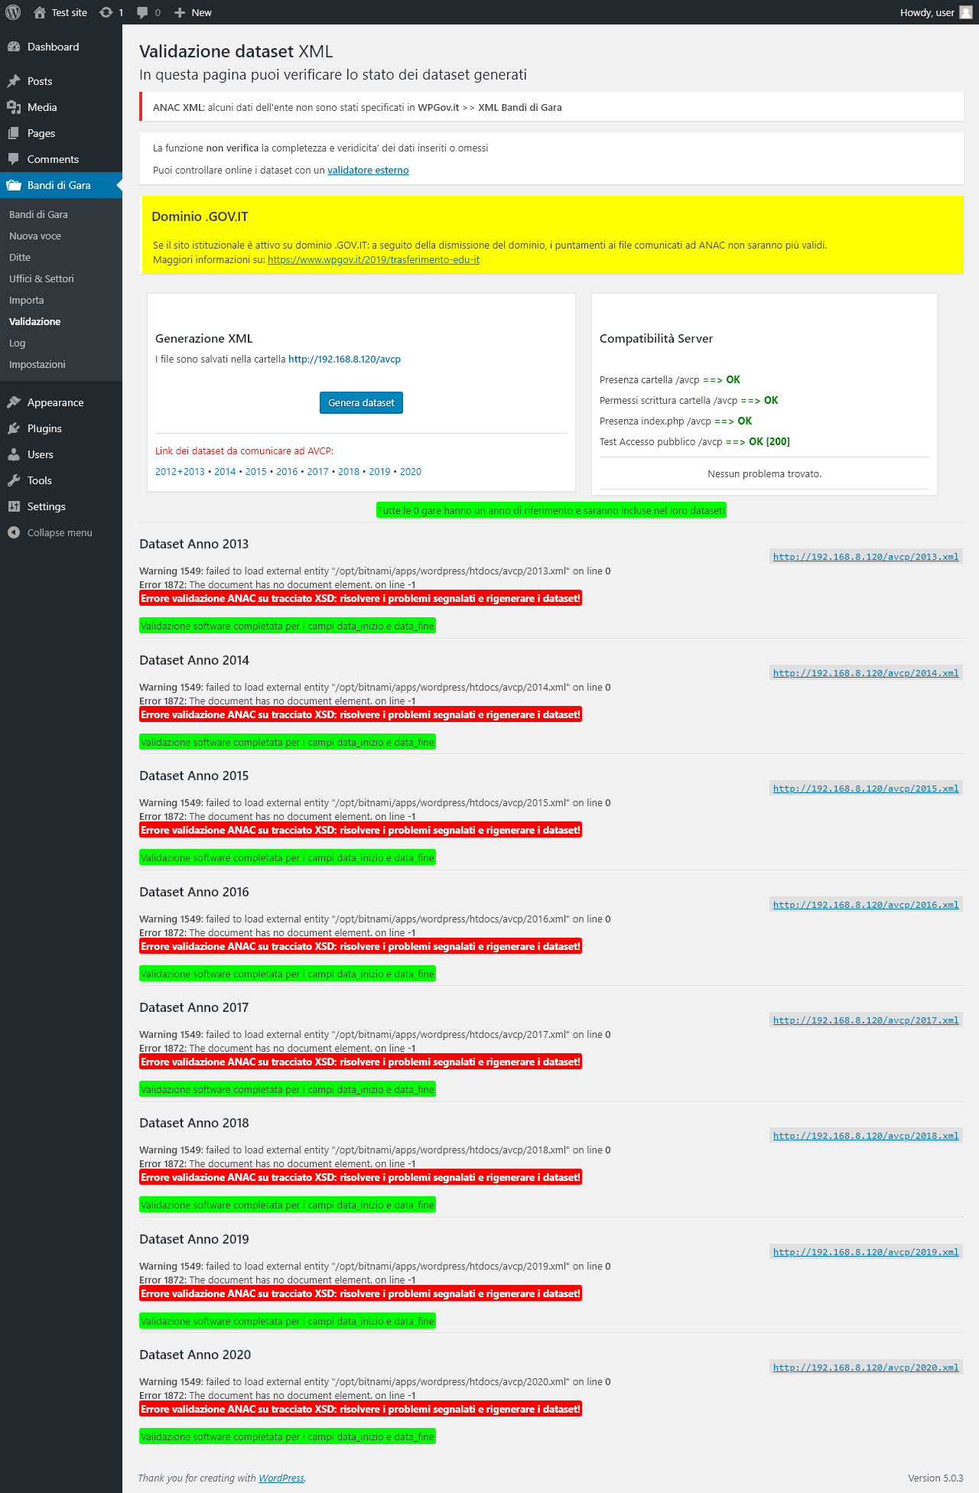Open the avcp/2016.xml file link
This screenshot has width=979, height=1493.
click(866, 905)
